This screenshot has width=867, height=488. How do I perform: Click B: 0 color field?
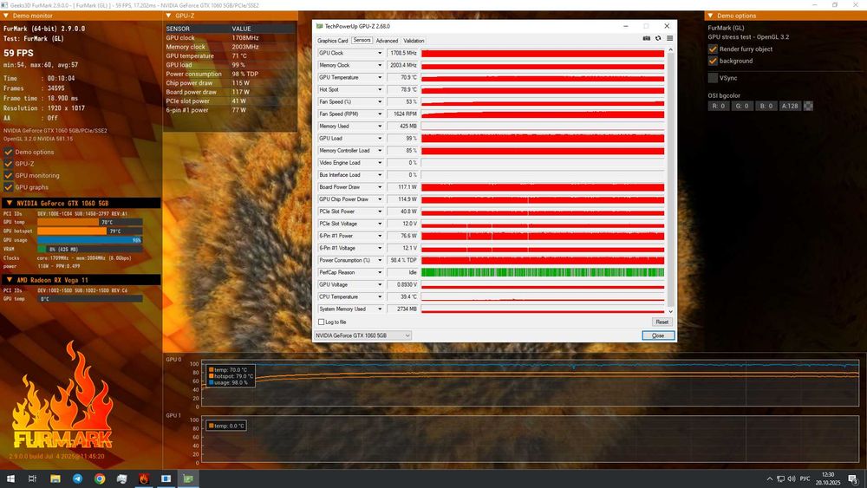pos(766,106)
